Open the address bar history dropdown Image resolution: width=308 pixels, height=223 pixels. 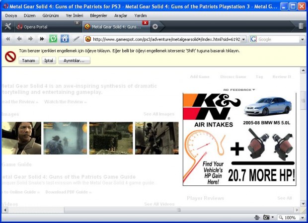tap(243, 39)
